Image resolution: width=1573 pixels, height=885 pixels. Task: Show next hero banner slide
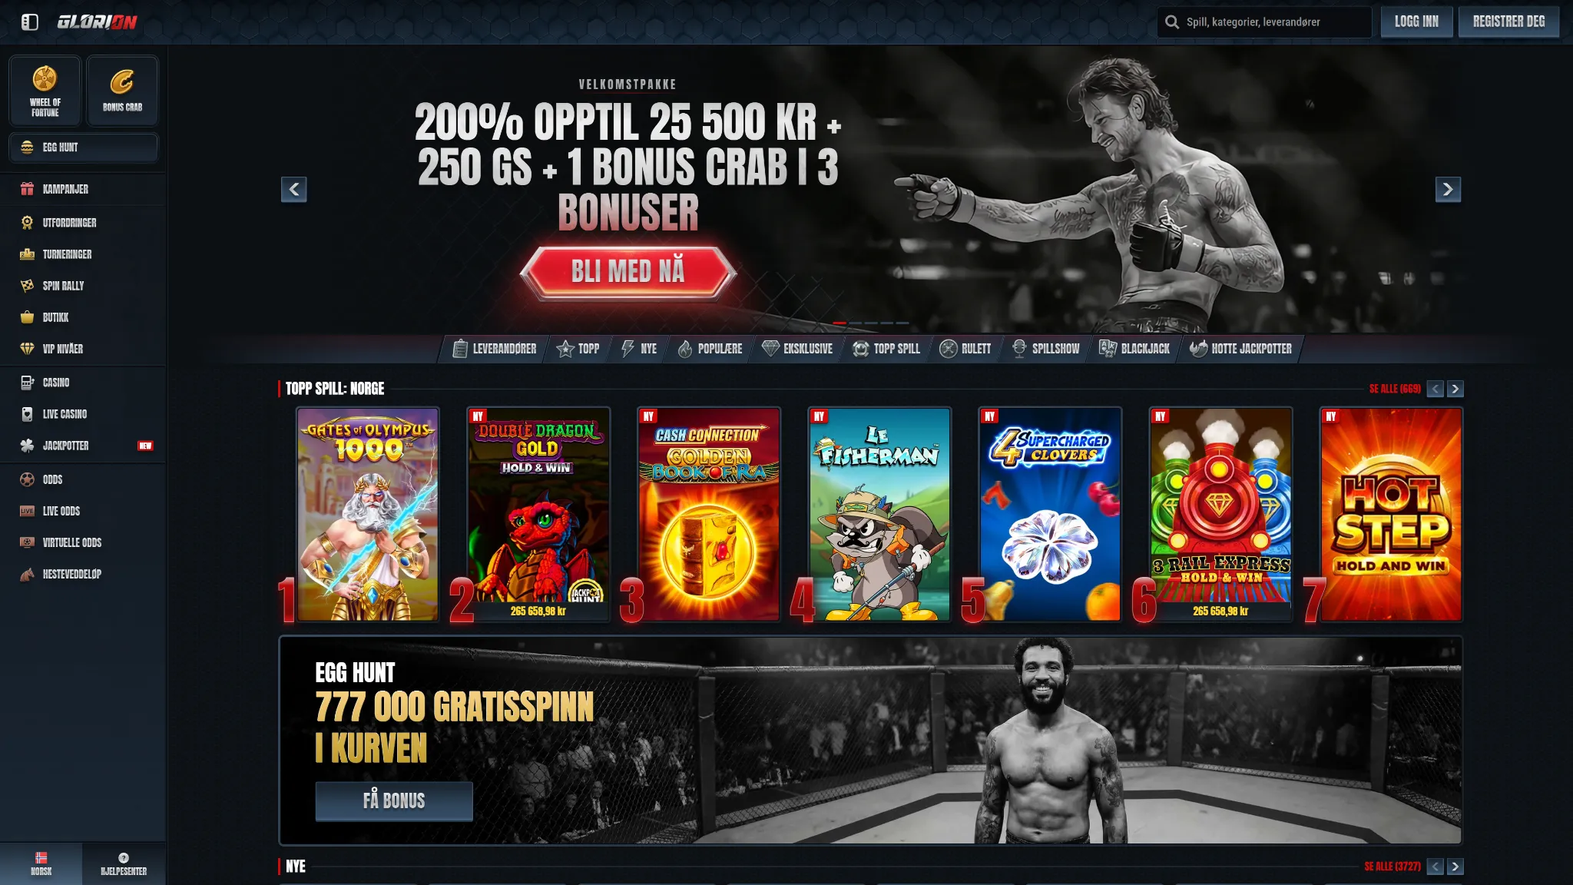pos(1448,189)
